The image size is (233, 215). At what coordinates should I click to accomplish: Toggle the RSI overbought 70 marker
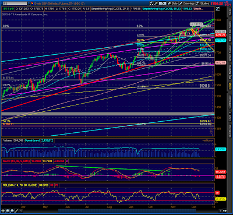[x=57, y=185]
